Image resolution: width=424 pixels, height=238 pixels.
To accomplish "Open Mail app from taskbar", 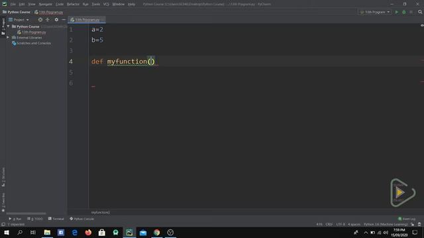I will tap(143, 232).
